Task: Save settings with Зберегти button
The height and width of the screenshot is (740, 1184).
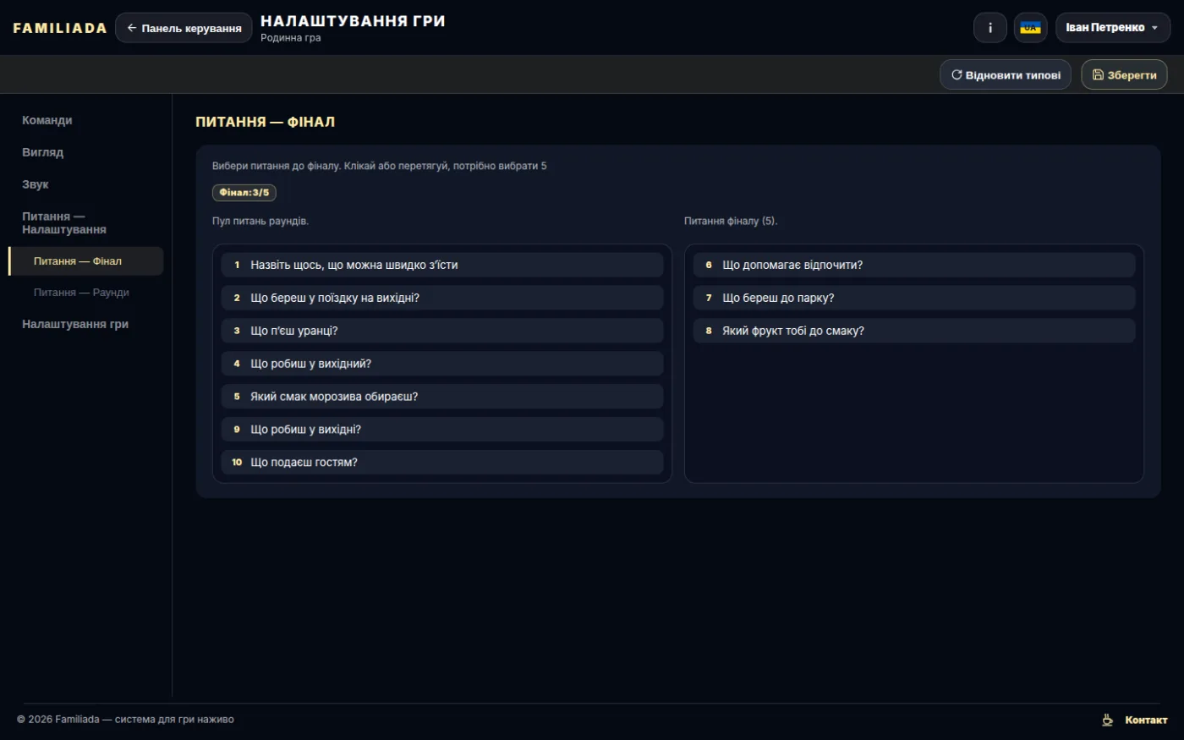Action: pyautogui.click(x=1124, y=74)
